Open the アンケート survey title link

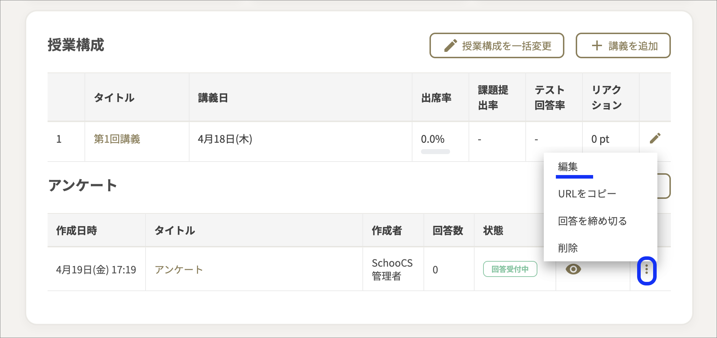click(x=179, y=269)
